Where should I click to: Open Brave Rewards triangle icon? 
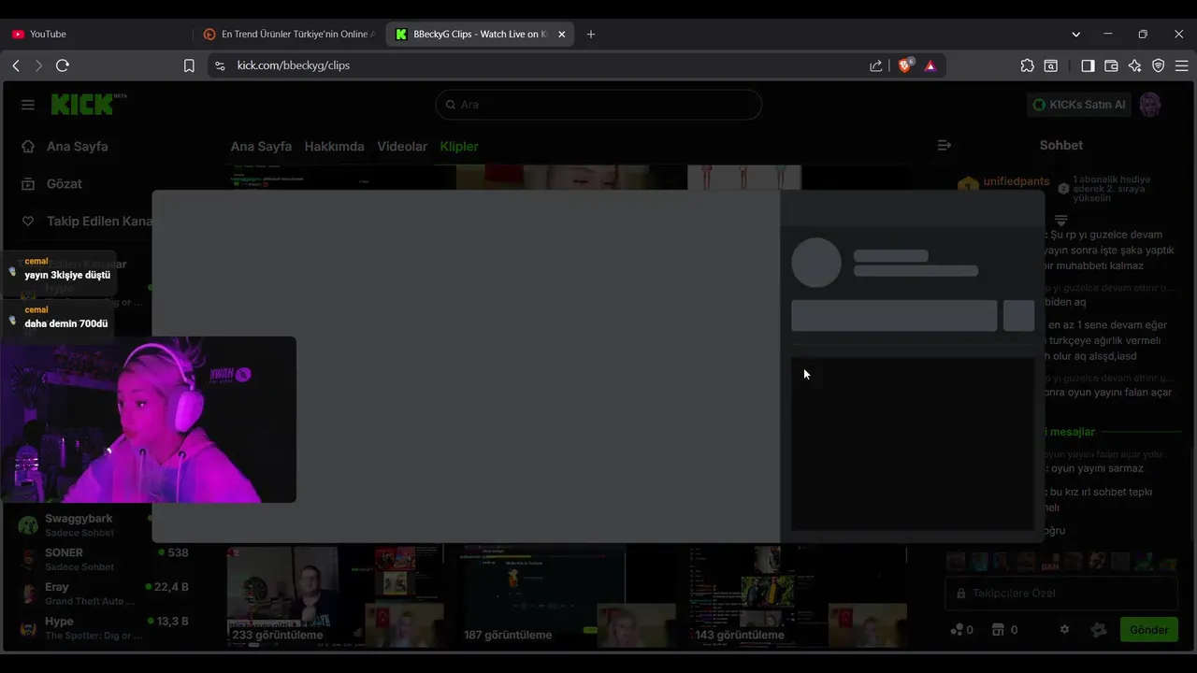[930, 65]
